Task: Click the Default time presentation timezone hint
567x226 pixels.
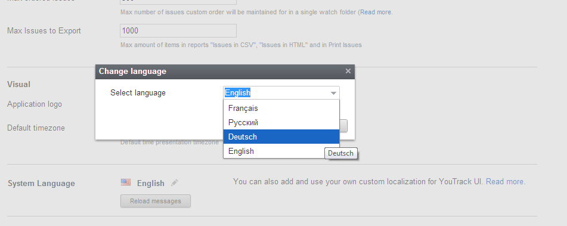Action: (169, 143)
